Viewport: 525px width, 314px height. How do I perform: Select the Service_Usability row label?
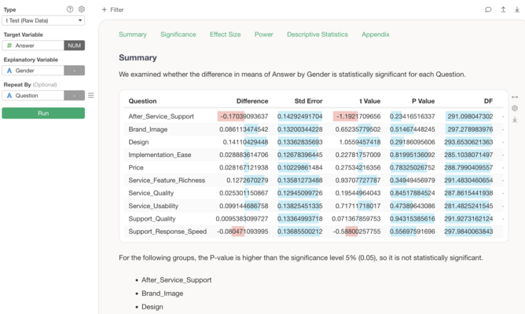pos(153,206)
